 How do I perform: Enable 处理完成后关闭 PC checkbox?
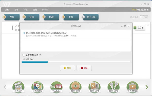[24, 55]
